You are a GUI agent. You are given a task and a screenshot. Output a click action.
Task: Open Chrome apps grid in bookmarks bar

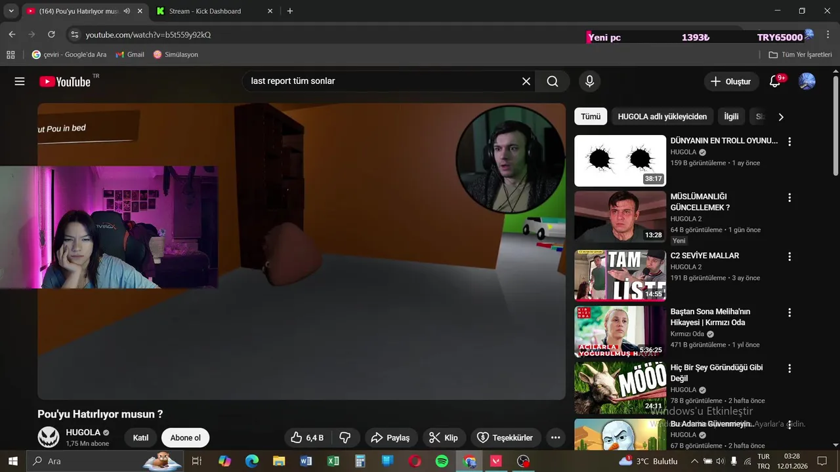[x=10, y=54]
